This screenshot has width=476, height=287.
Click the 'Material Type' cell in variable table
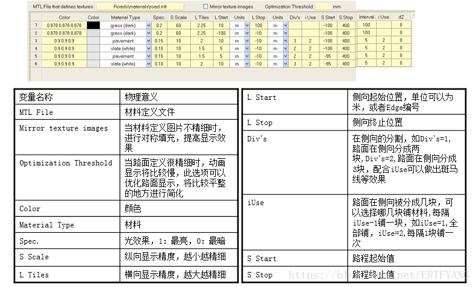point(67,224)
